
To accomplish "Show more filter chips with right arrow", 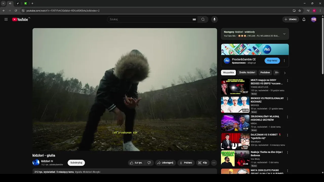I will pos(285,73).
